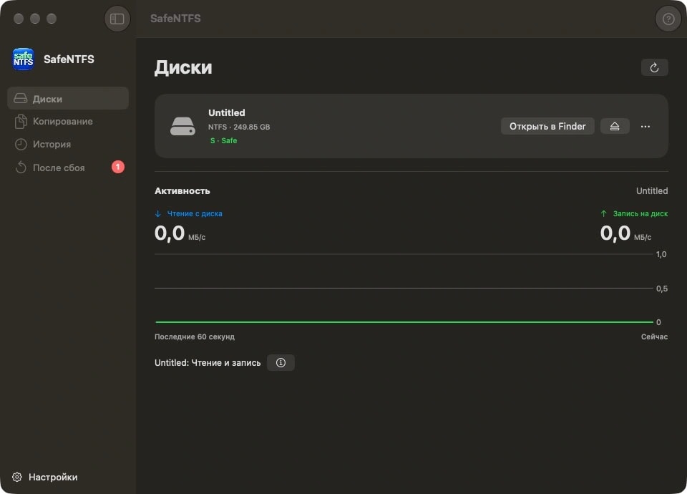Click the NTFS · 249.85 GB label
Image resolution: width=687 pixels, height=494 pixels.
239,127
